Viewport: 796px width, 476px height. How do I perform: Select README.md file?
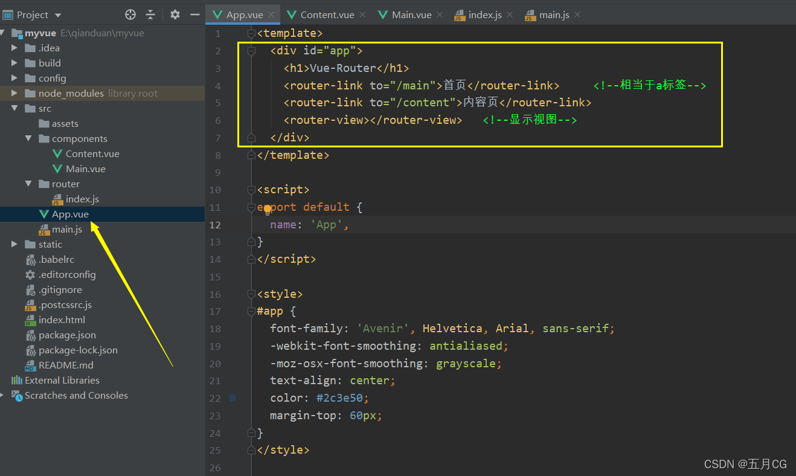pyautogui.click(x=66, y=365)
